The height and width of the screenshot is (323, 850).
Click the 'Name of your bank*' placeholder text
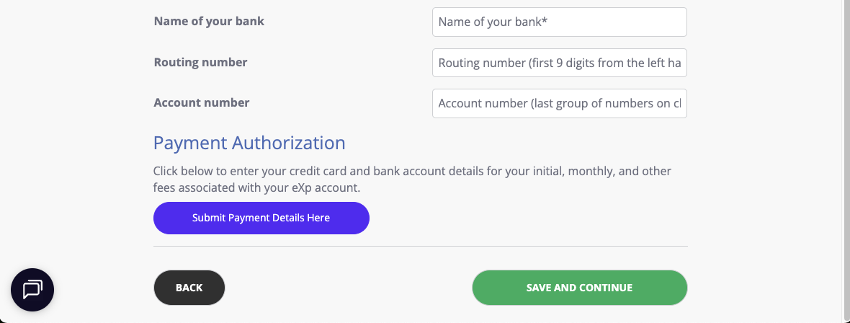pos(493,22)
